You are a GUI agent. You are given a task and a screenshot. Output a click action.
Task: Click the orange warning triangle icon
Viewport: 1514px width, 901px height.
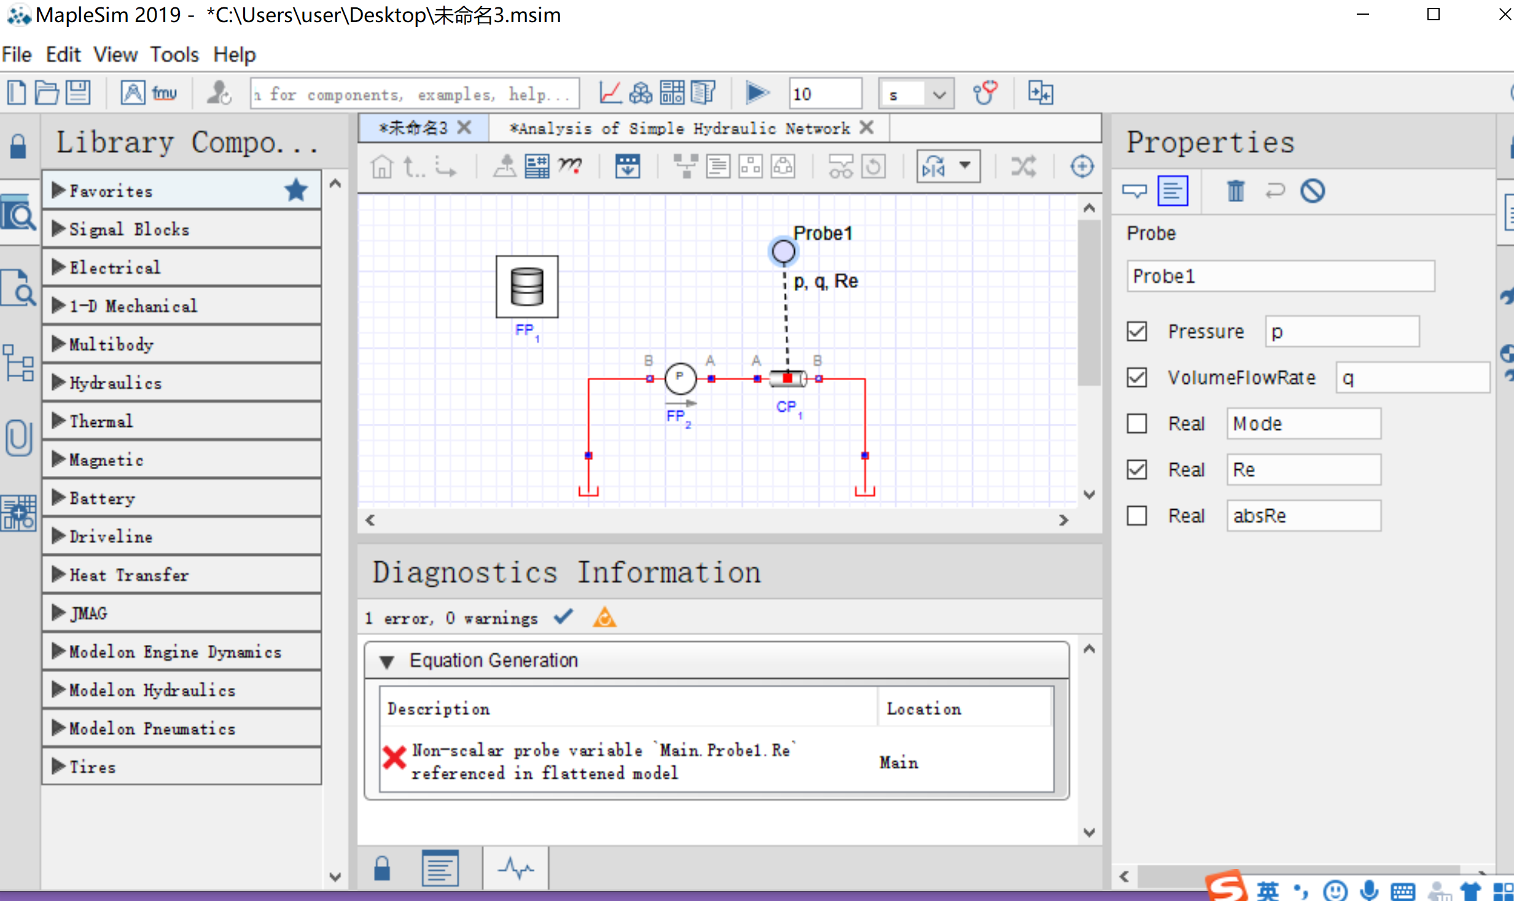(604, 617)
